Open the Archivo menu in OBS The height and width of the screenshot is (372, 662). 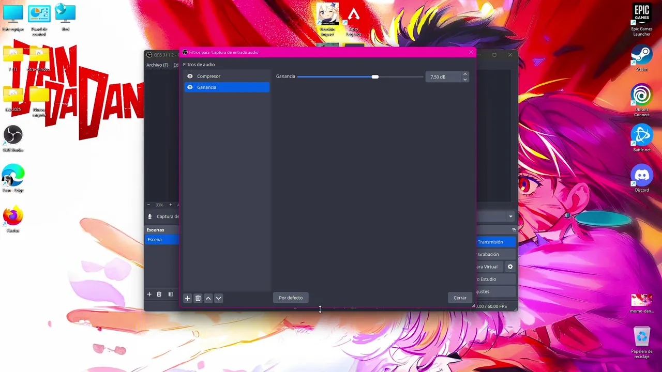pyautogui.click(x=157, y=65)
